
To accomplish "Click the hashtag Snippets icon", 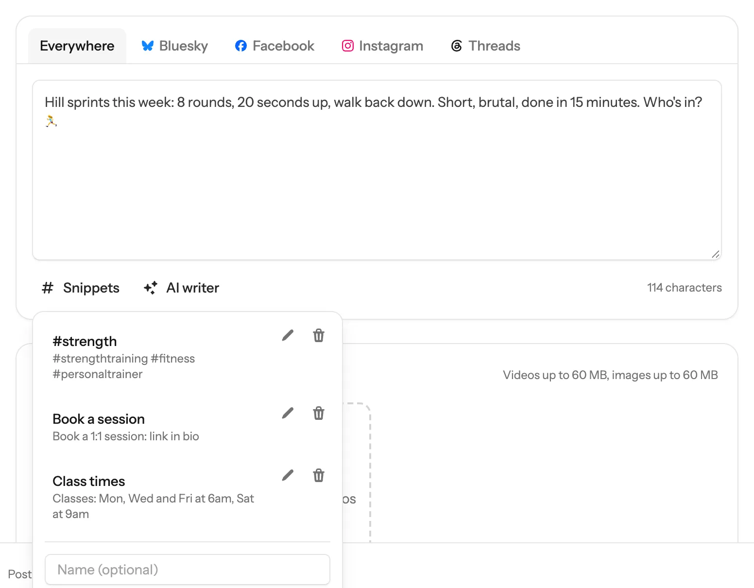I will tap(47, 288).
